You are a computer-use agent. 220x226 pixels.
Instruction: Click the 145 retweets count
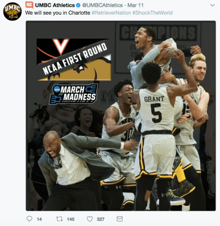[71, 219]
